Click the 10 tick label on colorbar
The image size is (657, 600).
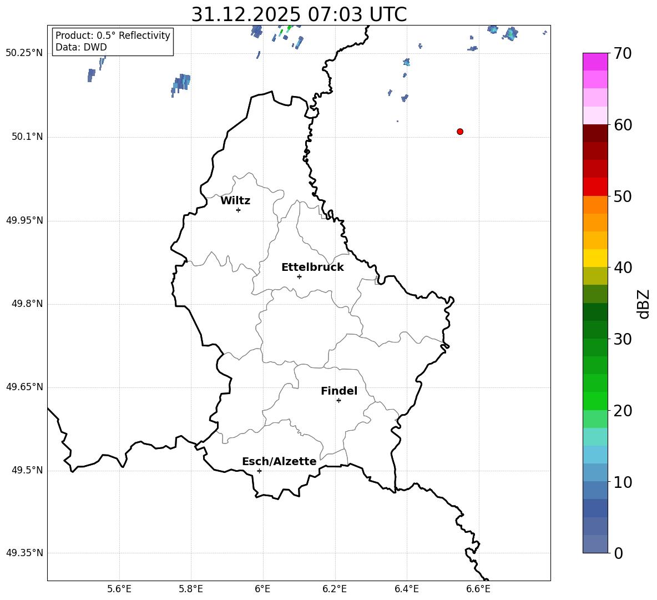click(x=623, y=482)
